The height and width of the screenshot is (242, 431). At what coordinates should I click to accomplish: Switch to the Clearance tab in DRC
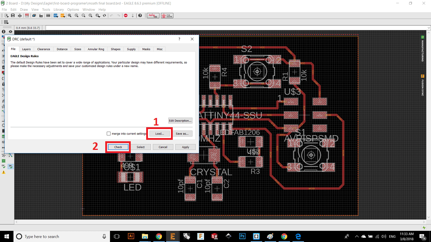(x=44, y=49)
